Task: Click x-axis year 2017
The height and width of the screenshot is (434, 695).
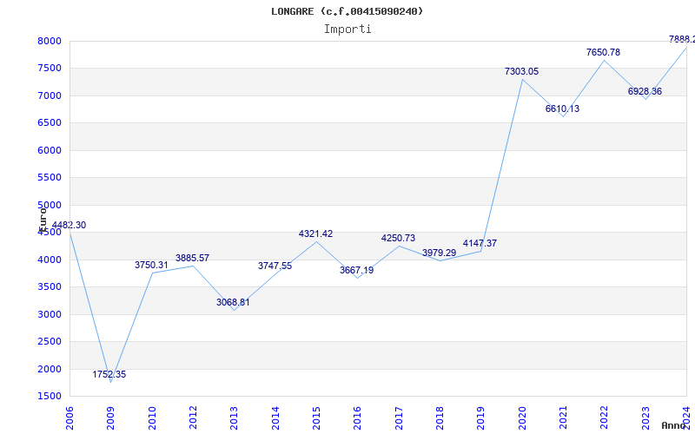Action: (x=399, y=418)
